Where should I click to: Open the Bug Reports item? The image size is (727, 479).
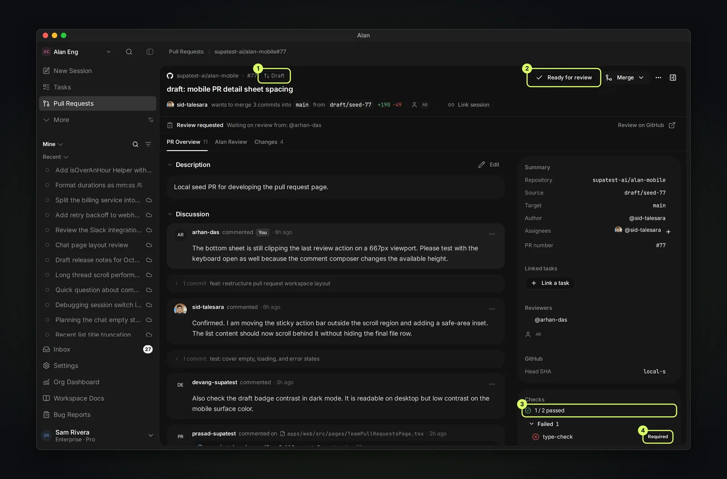[x=98, y=415]
